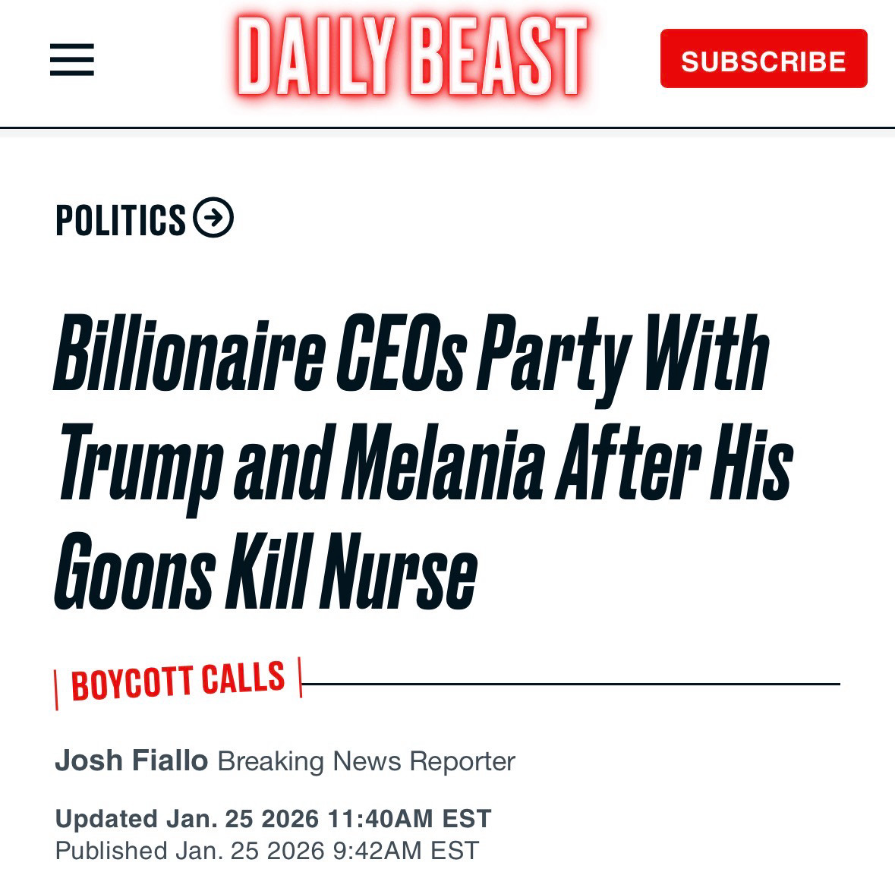Click the red bar left of Boycott Calls
This screenshot has width=895, height=891.
point(56,690)
